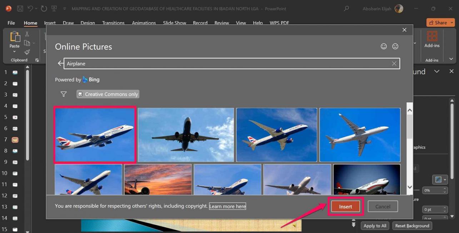The width and height of the screenshot is (459, 233).
Task: Click the Cut scissors icon
Action: coord(27,34)
